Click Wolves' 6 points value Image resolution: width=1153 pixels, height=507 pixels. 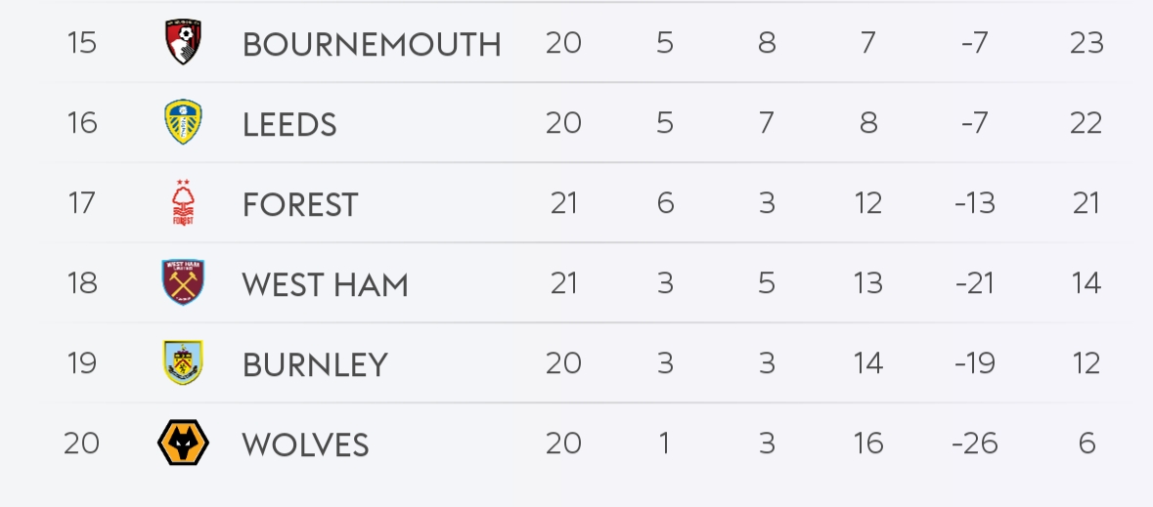1086,444
